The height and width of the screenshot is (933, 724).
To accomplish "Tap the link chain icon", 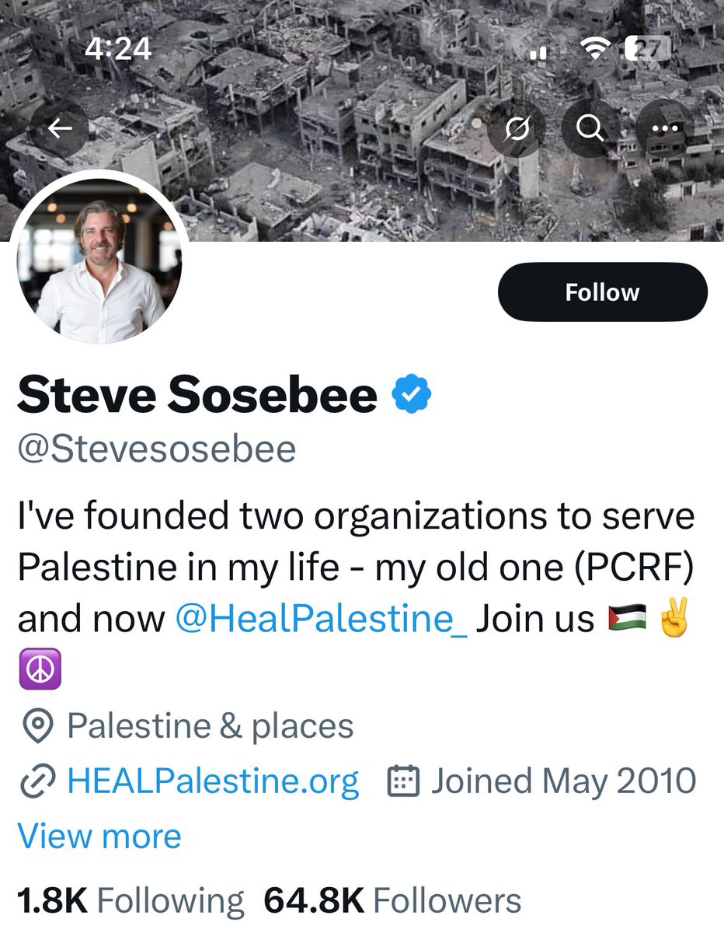I will pos(37,781).
